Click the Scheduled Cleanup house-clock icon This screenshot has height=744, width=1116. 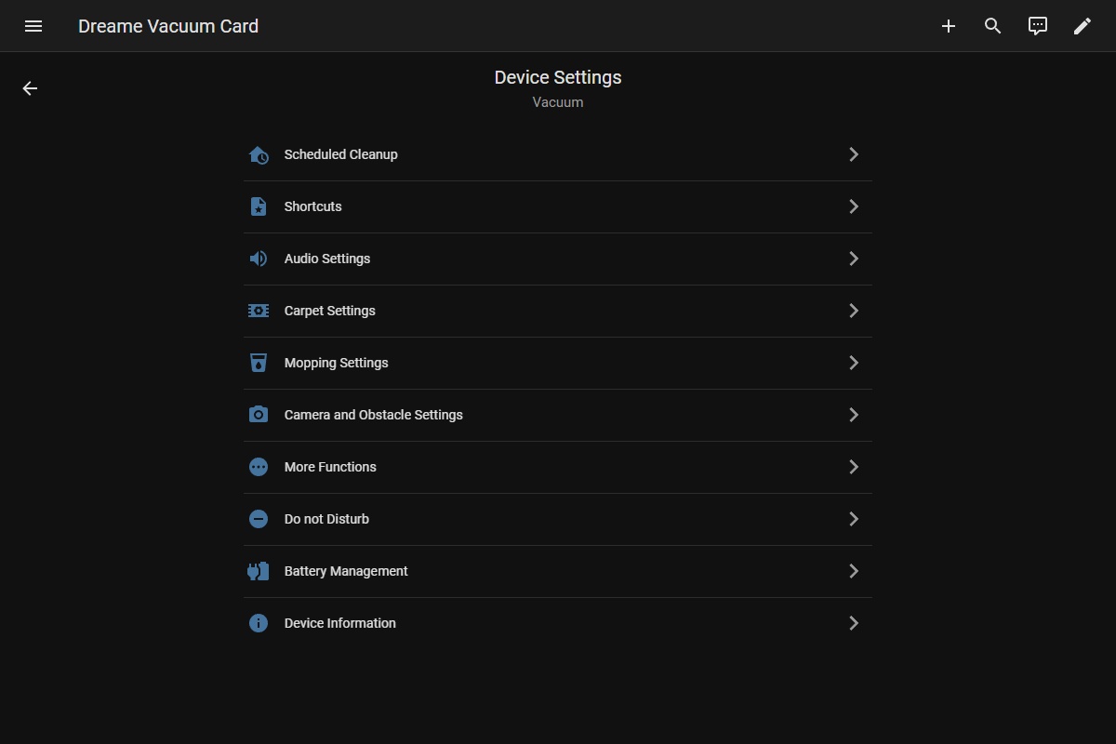pyautogui.click(x=259, y=154)
